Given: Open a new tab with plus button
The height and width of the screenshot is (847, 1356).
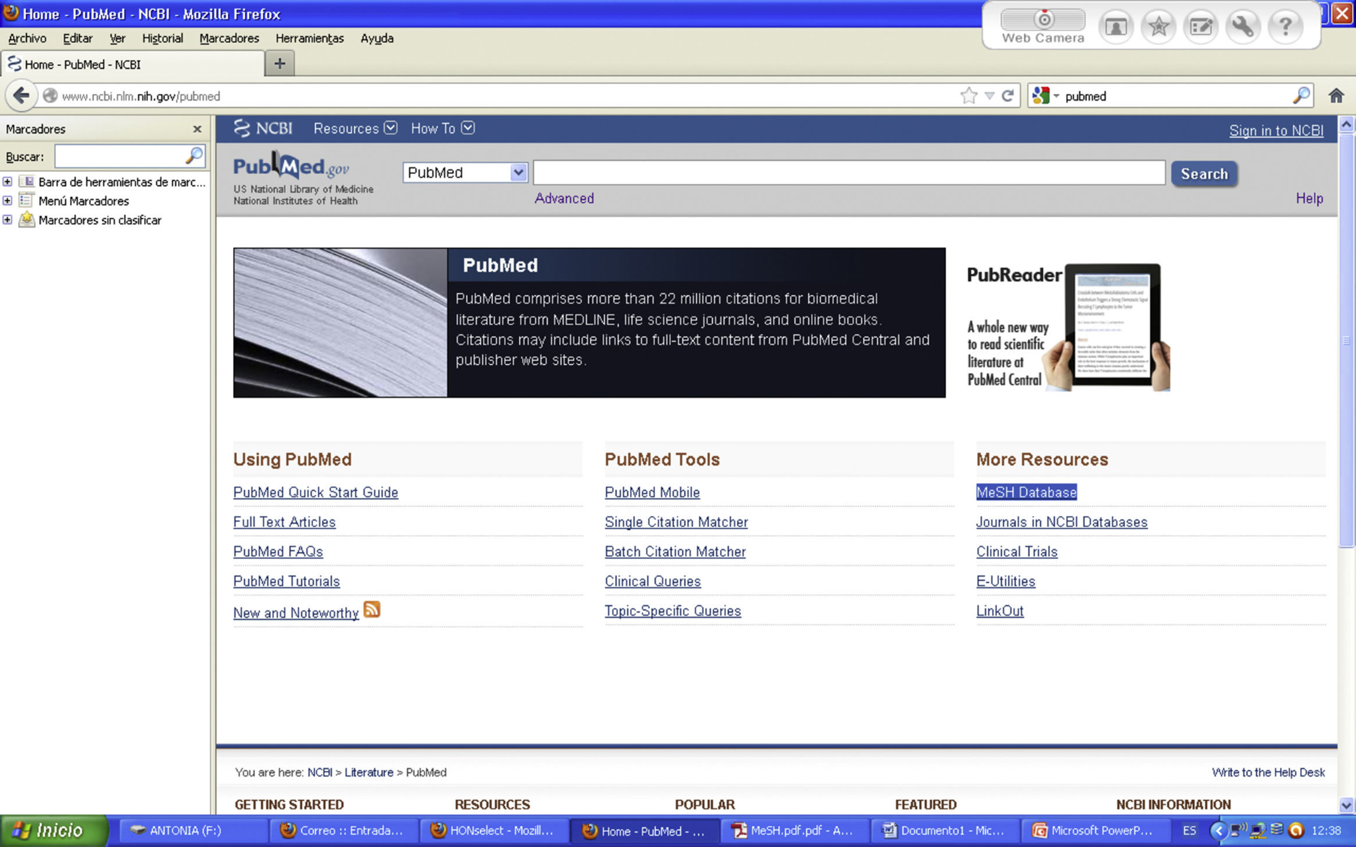Looking at the screenshot, I should pyautogui.click(x=280, y=64).
